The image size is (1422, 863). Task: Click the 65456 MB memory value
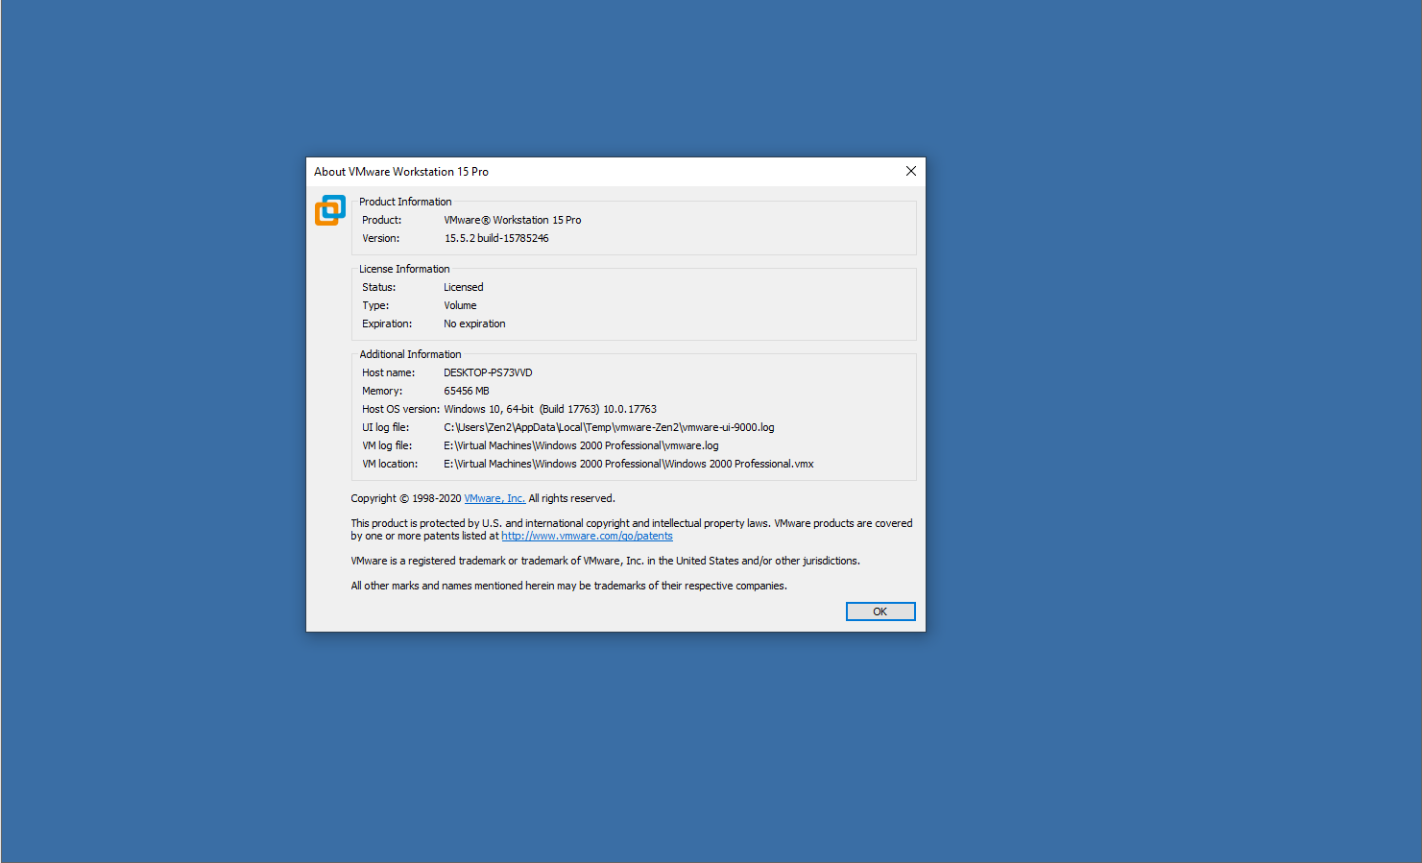coord(467,391)
